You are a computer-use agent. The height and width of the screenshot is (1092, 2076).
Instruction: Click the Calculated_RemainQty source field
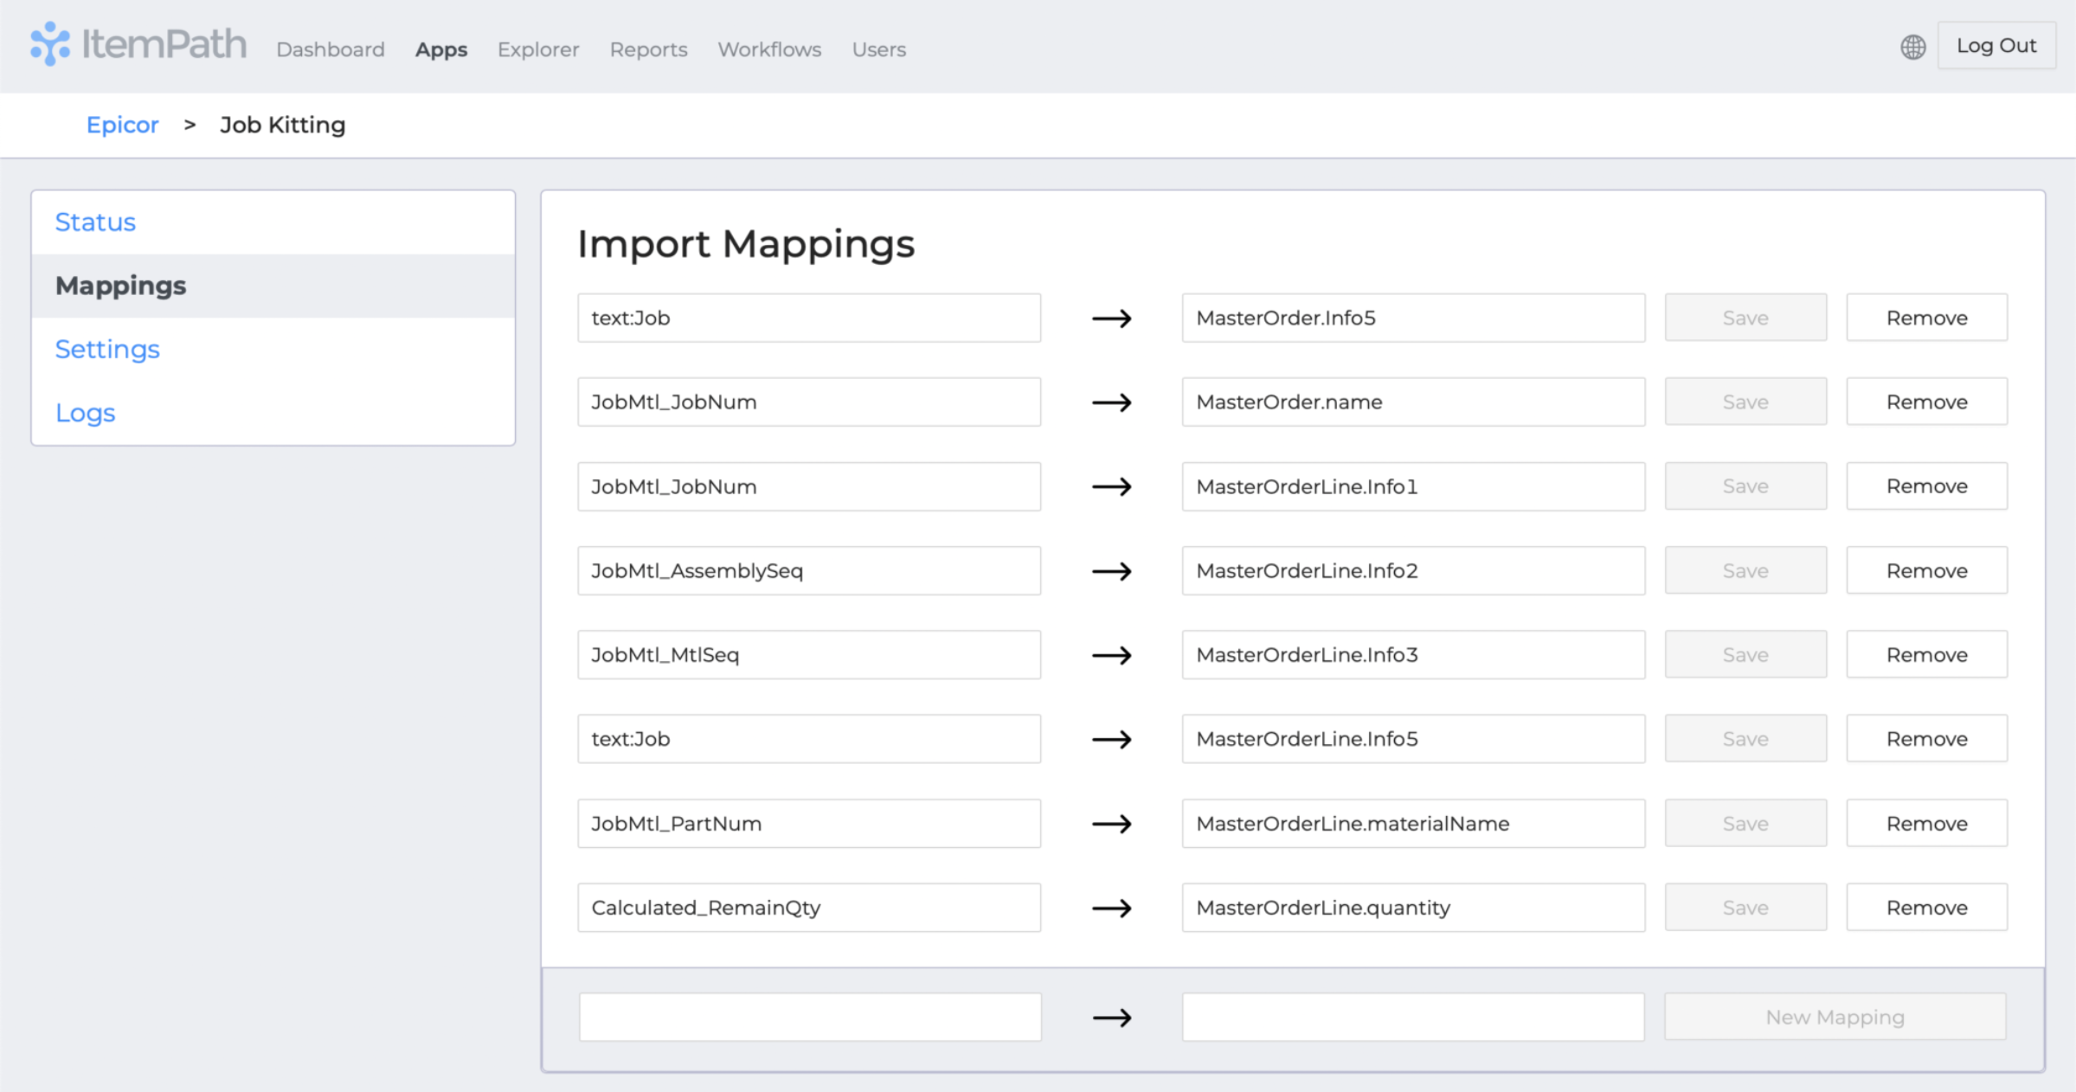(809, 908)
